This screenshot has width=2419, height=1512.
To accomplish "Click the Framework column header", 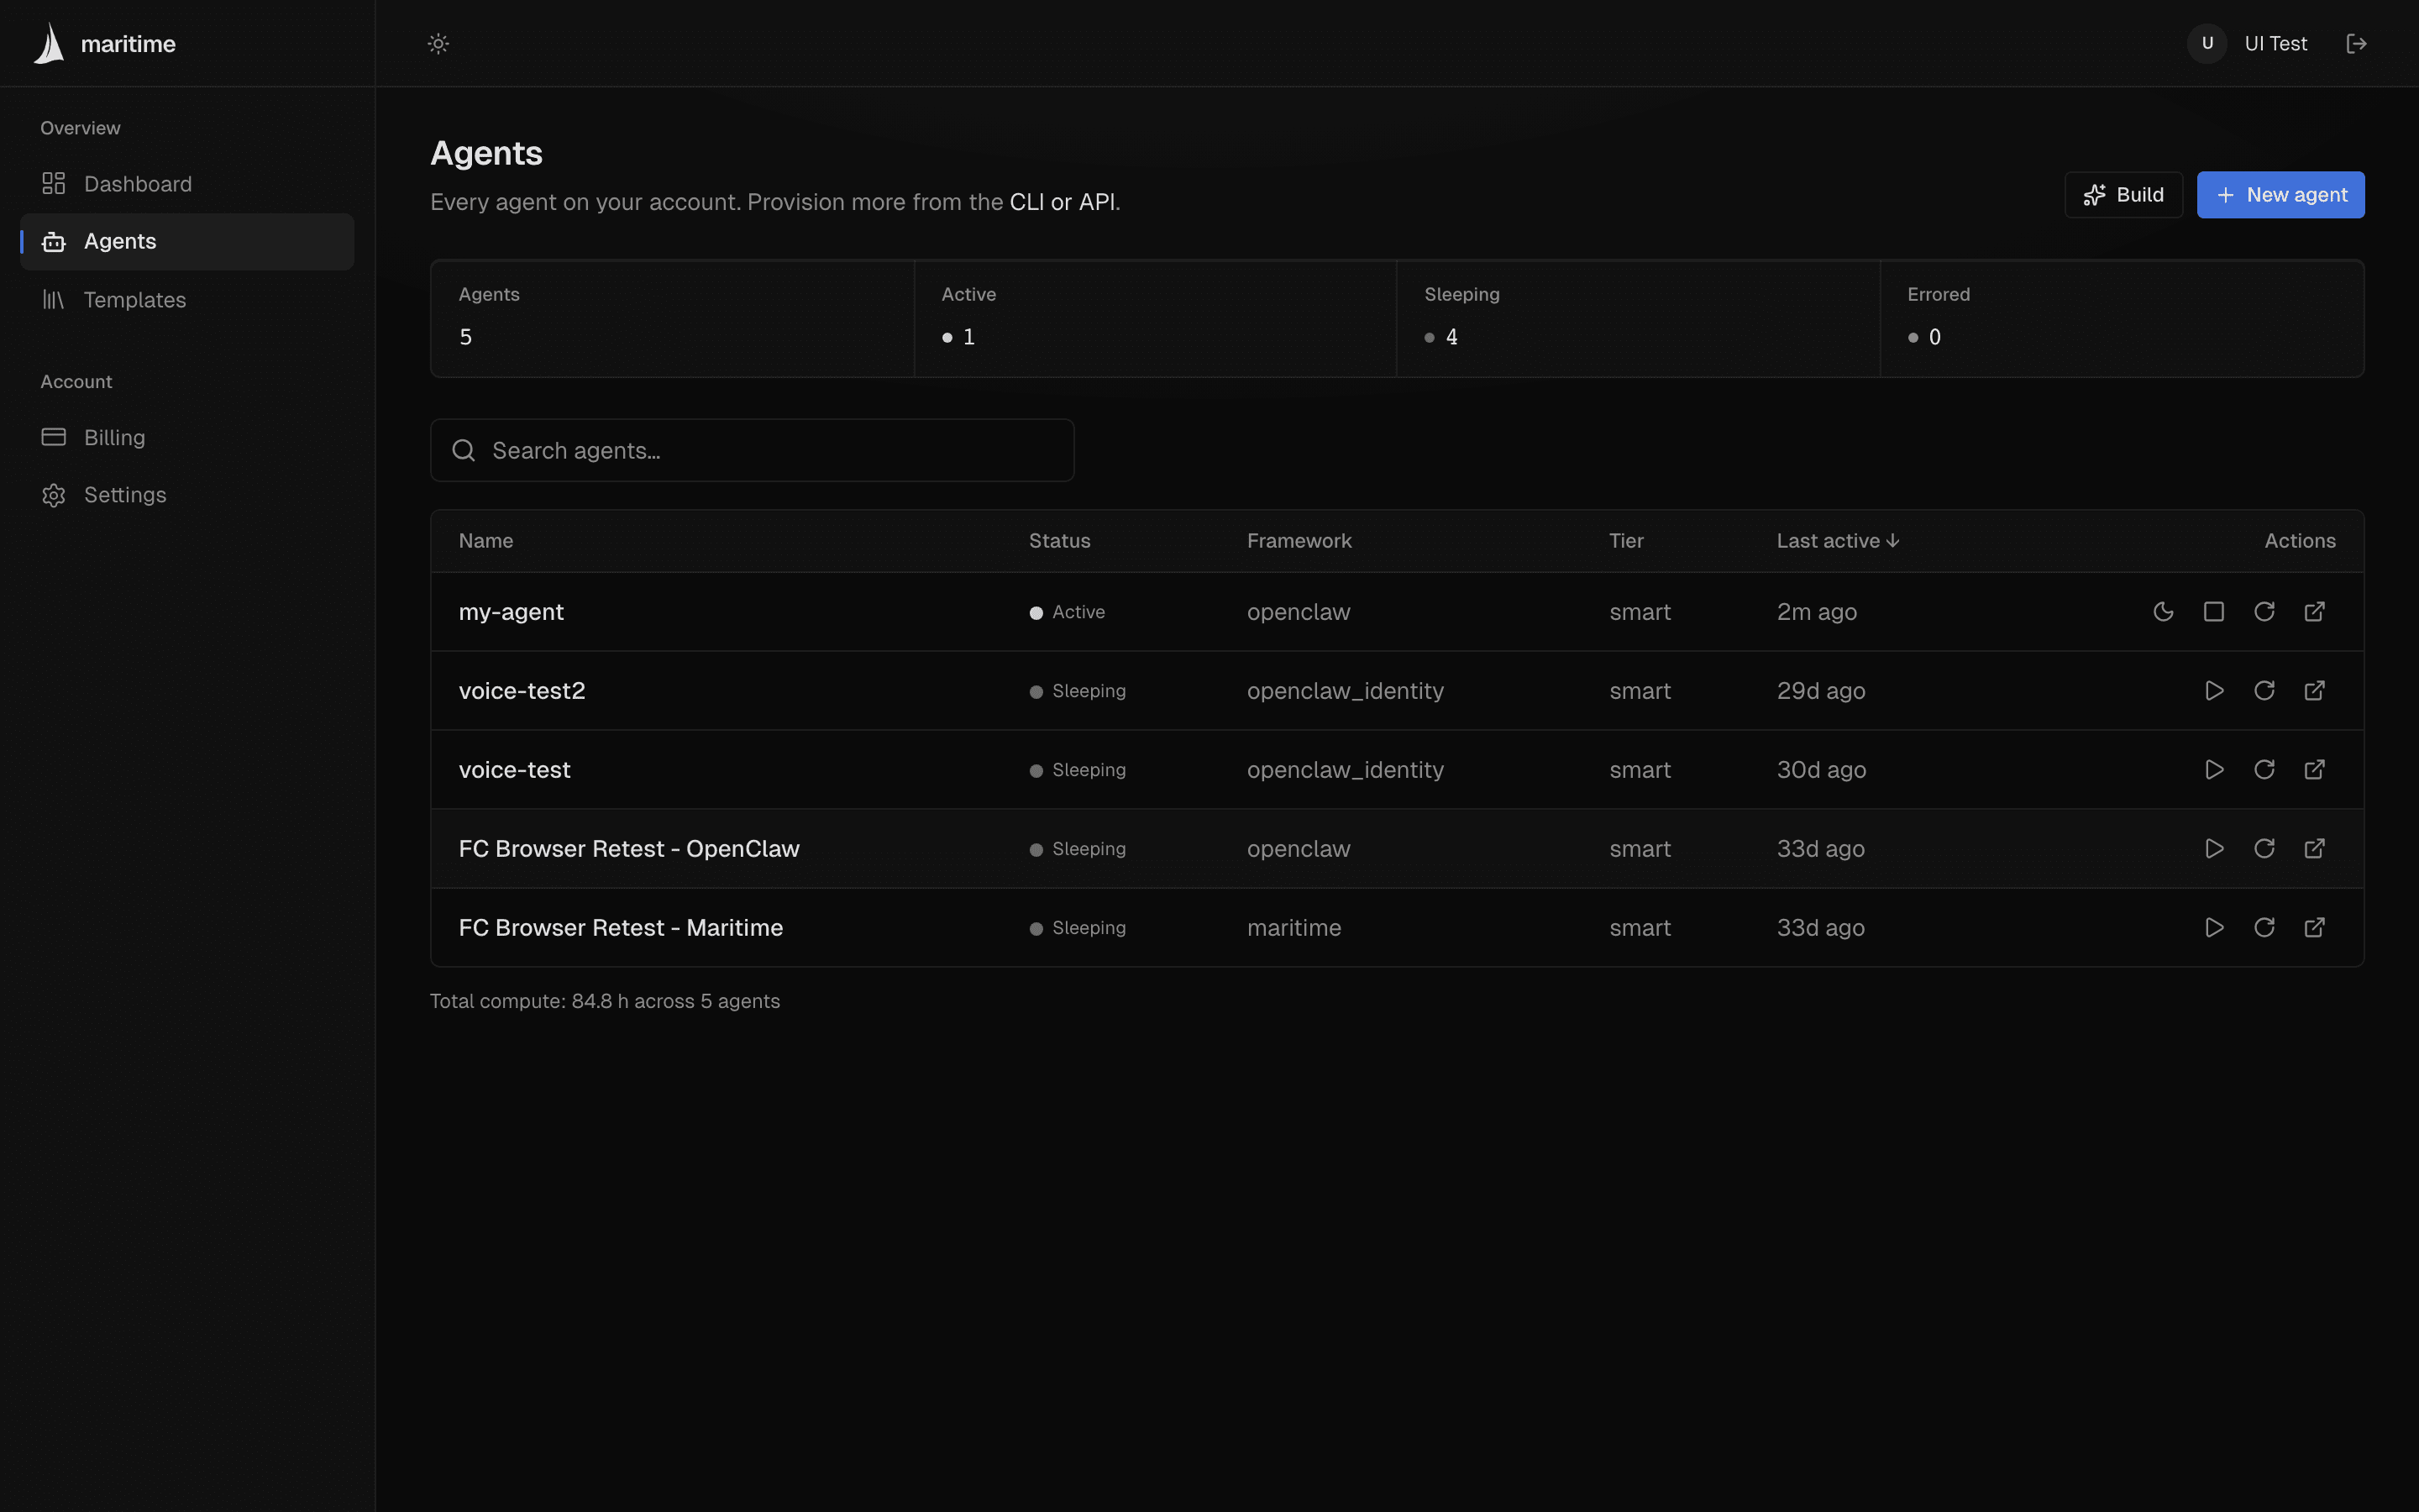I will 1299,541.
